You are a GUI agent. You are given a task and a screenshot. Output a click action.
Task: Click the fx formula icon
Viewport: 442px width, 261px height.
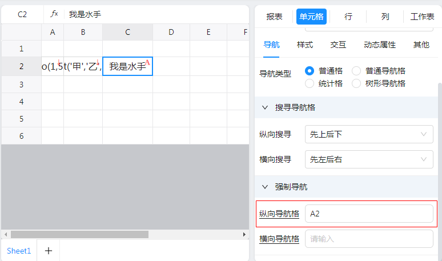click(54, 14)
